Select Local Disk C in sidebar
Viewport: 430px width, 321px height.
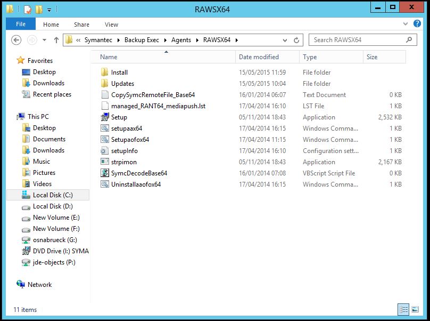tap(50, 195)
